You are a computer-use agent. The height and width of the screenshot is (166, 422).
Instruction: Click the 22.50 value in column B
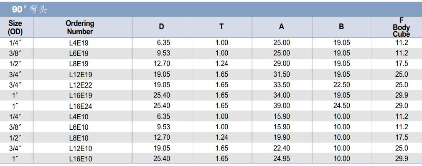coord(342,85)
